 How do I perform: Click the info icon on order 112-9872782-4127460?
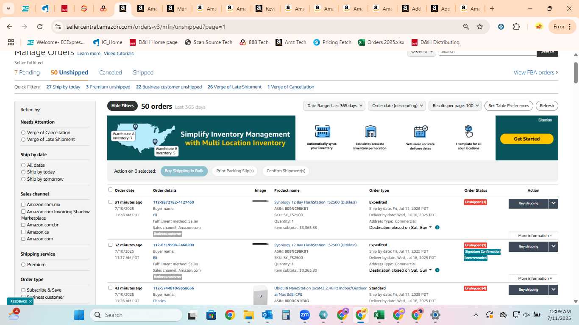tap(437, 228)
